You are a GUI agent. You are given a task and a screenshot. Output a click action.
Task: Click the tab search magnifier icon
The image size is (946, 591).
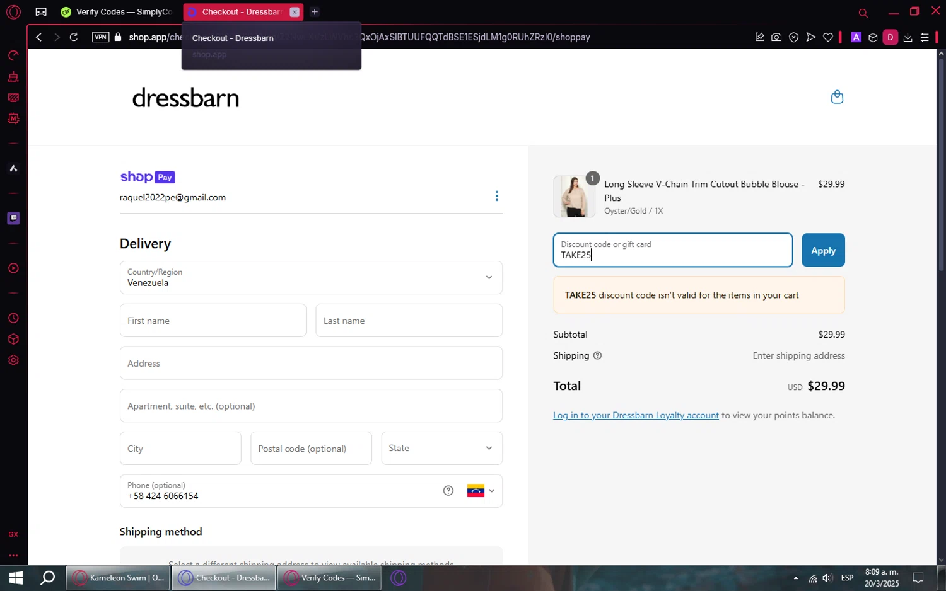click(x=863, y=13)
